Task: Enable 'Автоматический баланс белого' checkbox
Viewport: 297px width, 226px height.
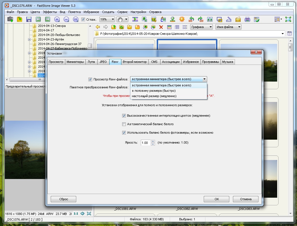Action: [124, 124]
